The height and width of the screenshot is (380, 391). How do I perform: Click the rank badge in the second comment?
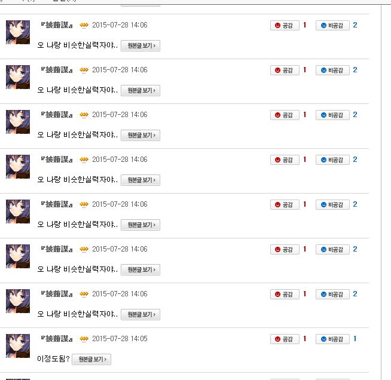(84, 70)
